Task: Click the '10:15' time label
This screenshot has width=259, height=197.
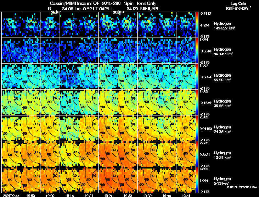Action: [70, 195]
